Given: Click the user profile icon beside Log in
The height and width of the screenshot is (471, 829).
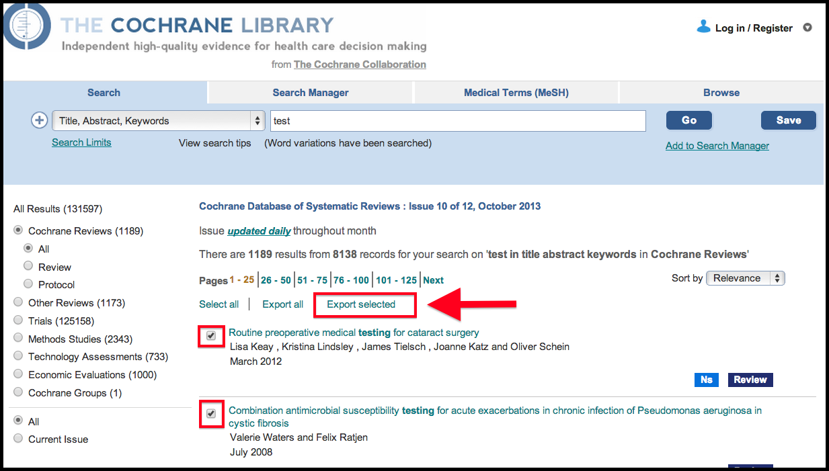Looking at the screenshot, I should coord(703,27).
